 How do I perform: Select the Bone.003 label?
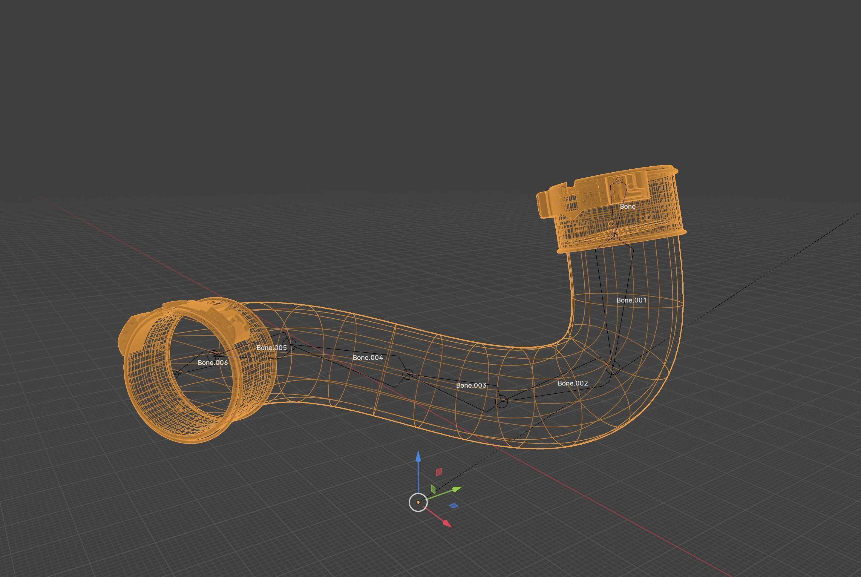point(471,385)
